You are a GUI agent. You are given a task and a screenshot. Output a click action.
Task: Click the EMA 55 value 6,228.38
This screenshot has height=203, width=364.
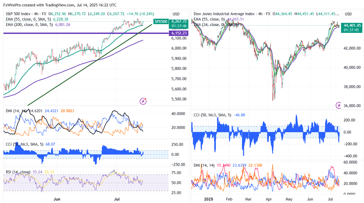click(61, 19)
